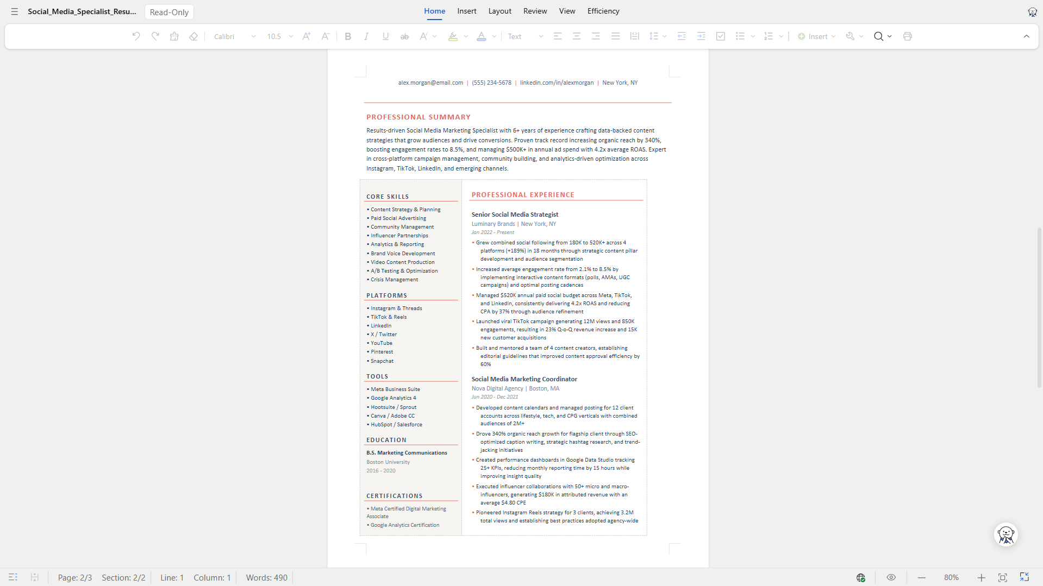Click the bulleted list icon
Image resolution: width=1043 pixels, height=586 pixels.
[x=740, y=36]
